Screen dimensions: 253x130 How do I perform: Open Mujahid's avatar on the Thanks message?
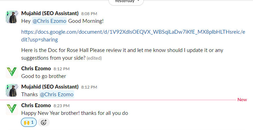click(12, 90)
